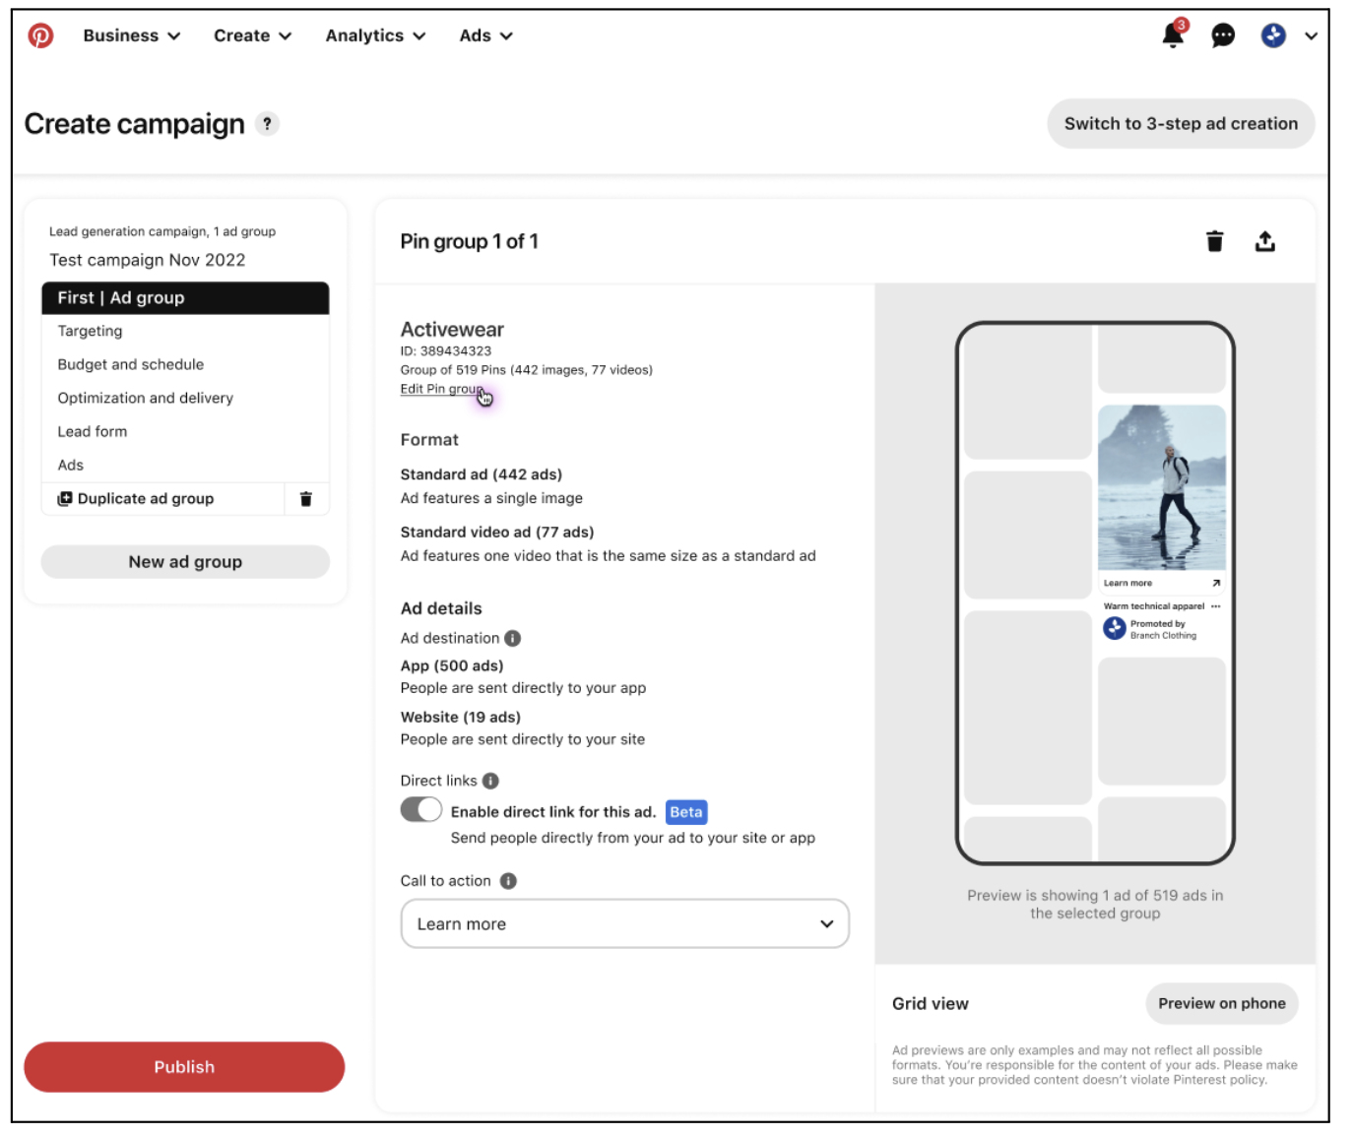This screenshot has width=1353, height=1136.
Task: Open the messages speech bubble
Action: [1223, 36]
